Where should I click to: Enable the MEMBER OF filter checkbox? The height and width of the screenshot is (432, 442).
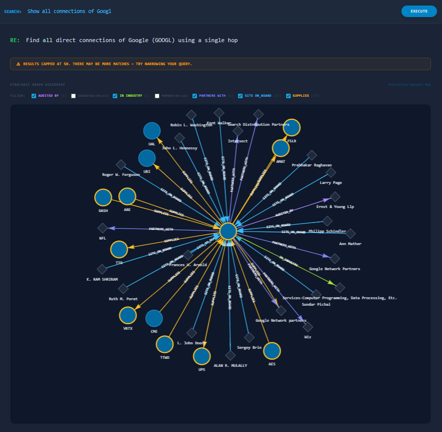click(157, 96)
